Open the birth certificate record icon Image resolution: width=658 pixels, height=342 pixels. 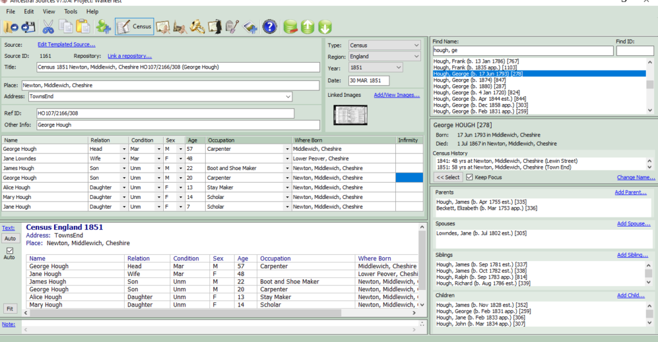[x=163, y=27]
